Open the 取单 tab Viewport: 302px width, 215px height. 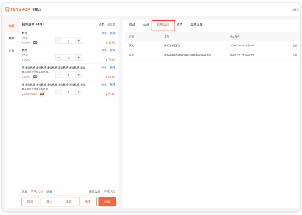pyautogui.click(x=179, y=25)
